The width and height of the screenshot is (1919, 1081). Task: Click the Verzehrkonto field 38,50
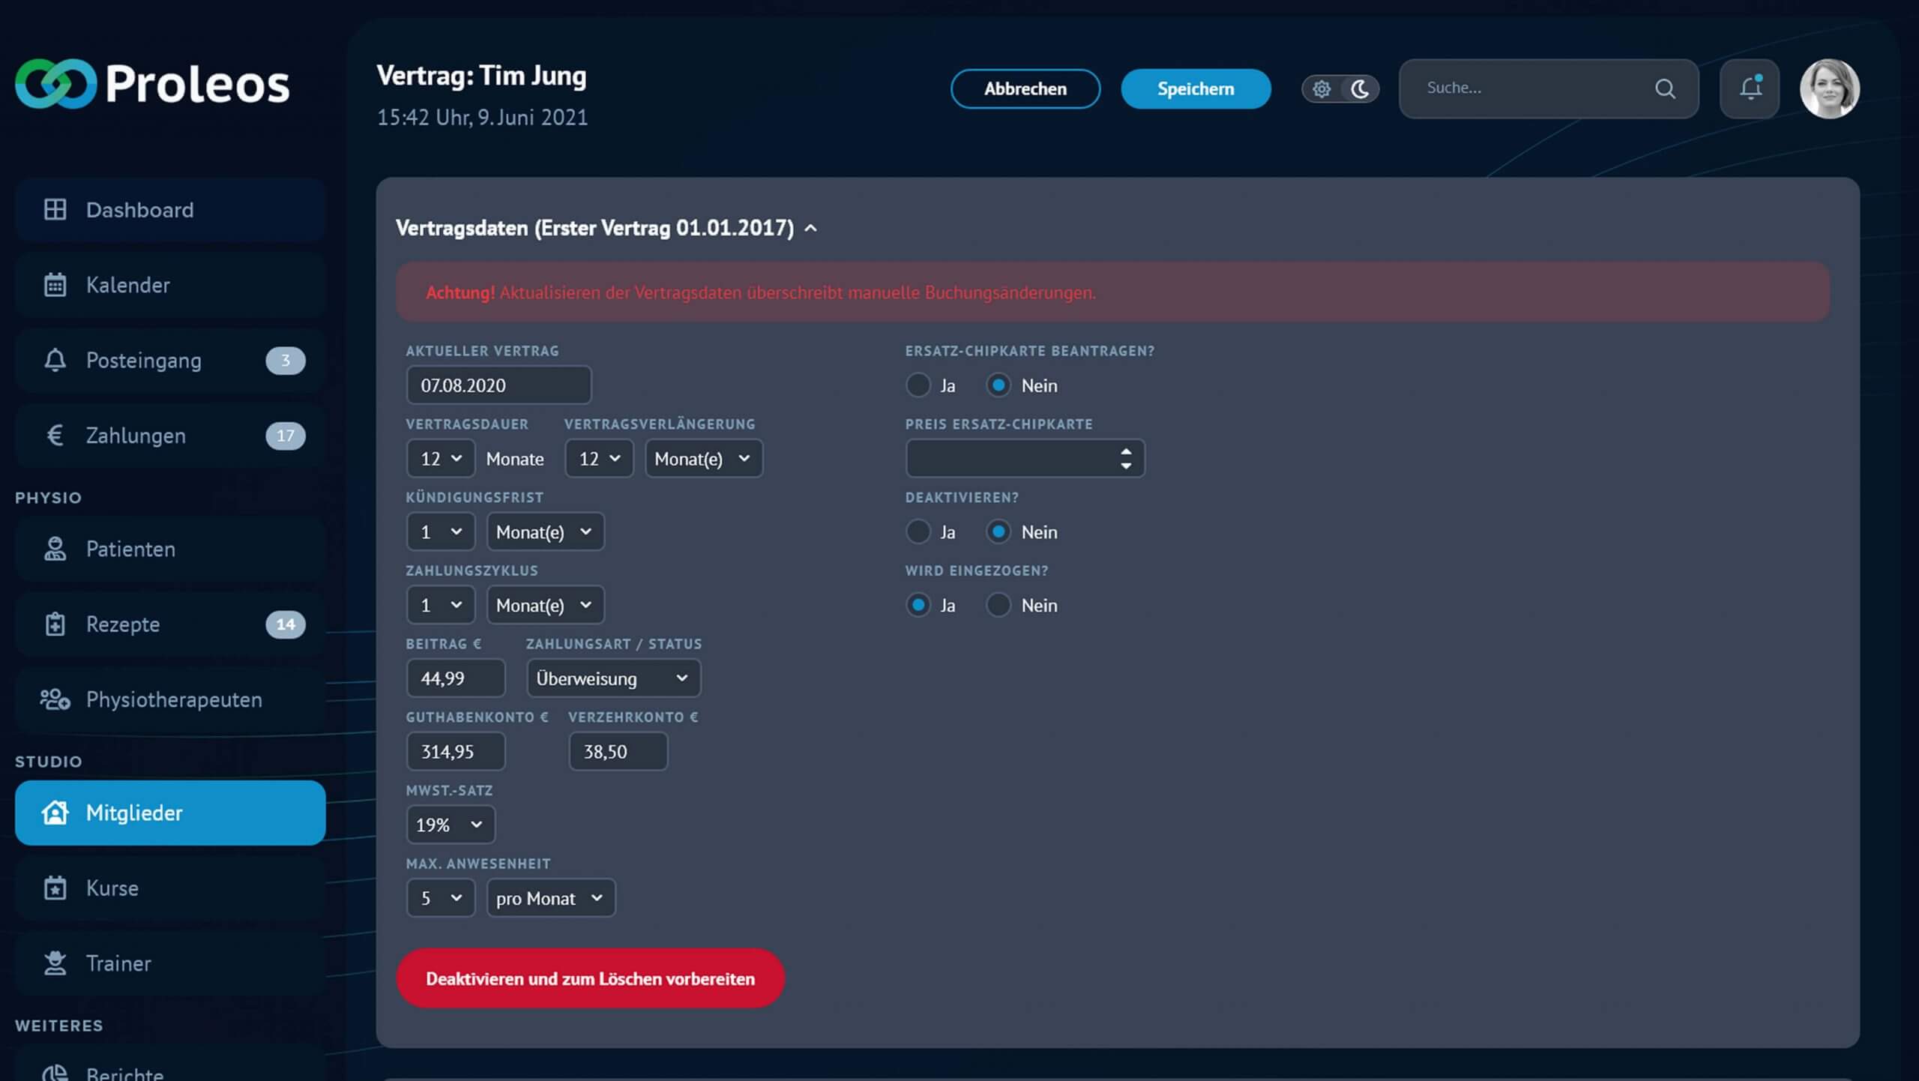[618, 751]
